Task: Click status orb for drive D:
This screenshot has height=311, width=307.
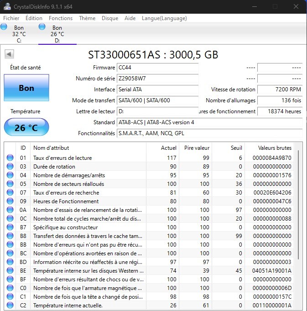Action: click(42, 27)
